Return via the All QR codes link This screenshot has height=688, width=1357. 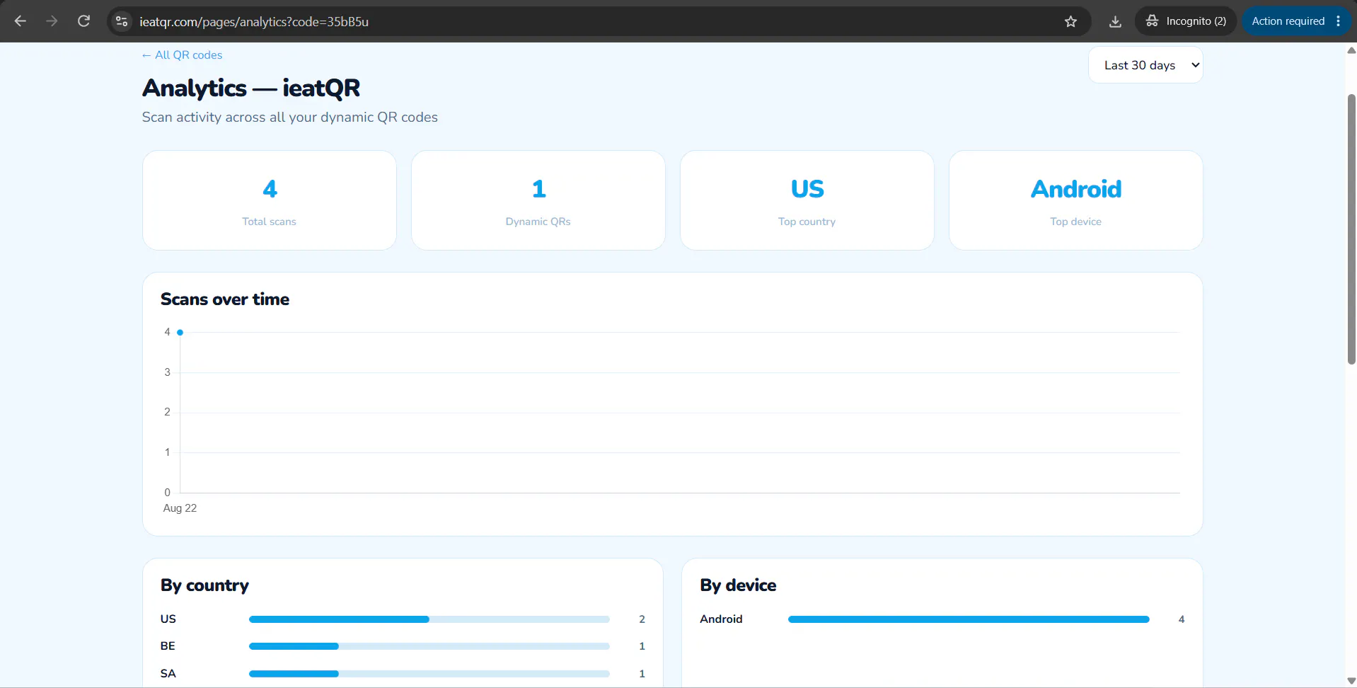[182, 55]
